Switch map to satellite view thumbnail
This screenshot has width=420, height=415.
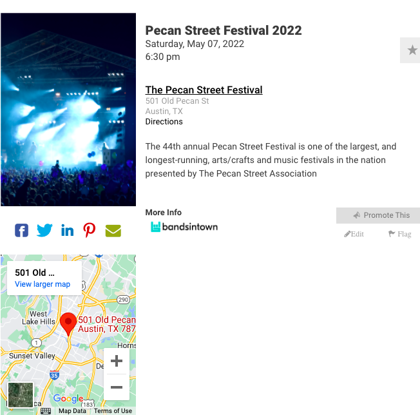pos(21,394)
